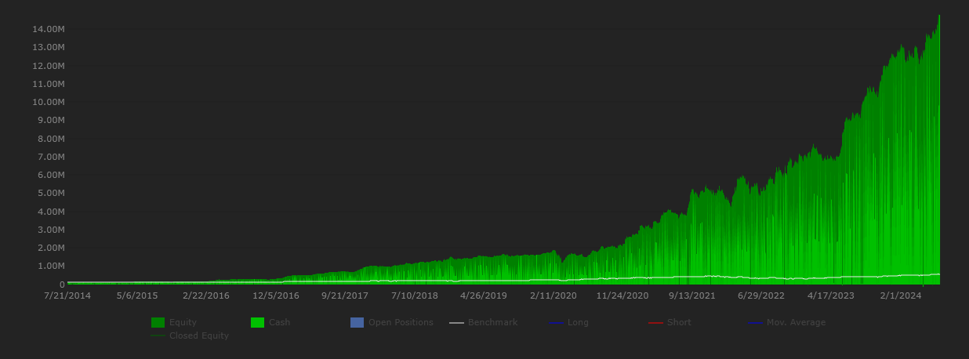Click the red Short line marker
The width and height of the screenshot is (969, 359).
655,323
